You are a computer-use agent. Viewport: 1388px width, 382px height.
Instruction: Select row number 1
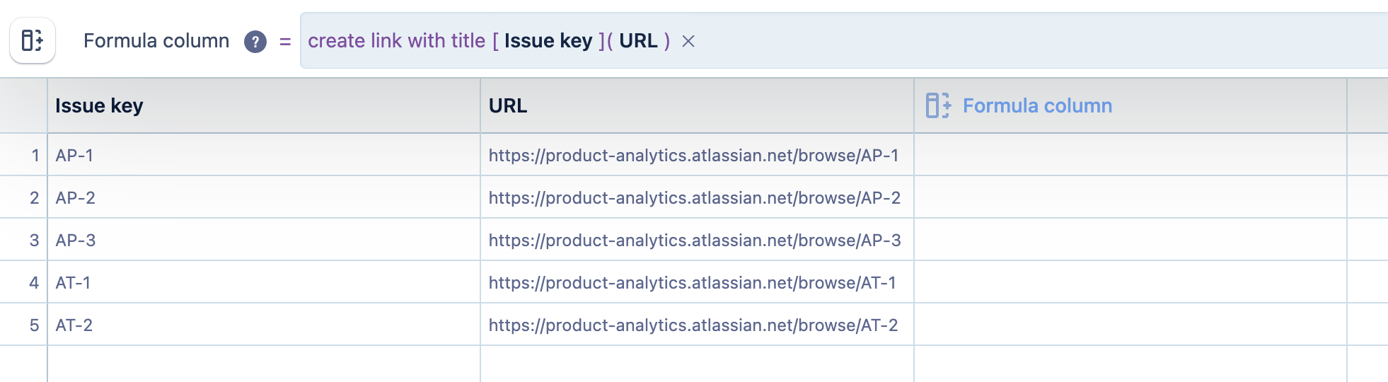(x=35, y=155)
